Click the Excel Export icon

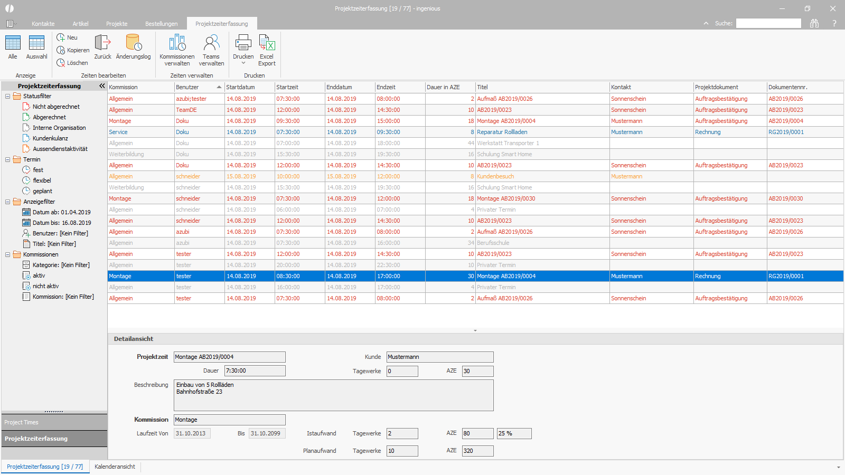(267, 43)
